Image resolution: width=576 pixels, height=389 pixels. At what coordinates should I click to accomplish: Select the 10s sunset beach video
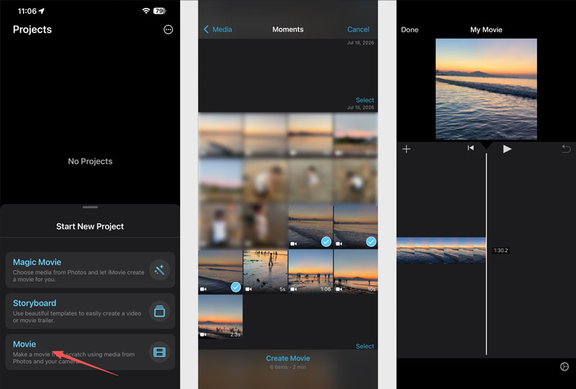tap(356, 272)
